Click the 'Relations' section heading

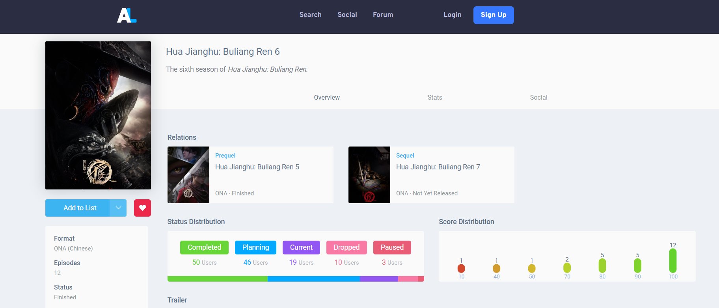[182, 137]
